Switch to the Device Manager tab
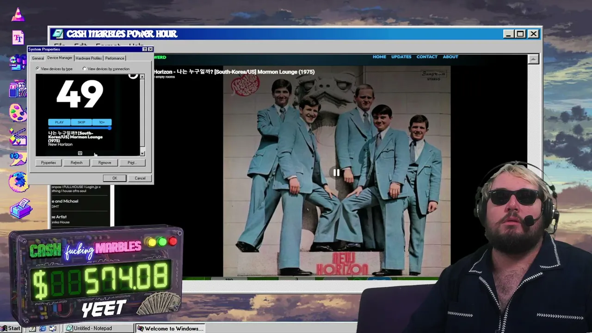 point(60,58)
